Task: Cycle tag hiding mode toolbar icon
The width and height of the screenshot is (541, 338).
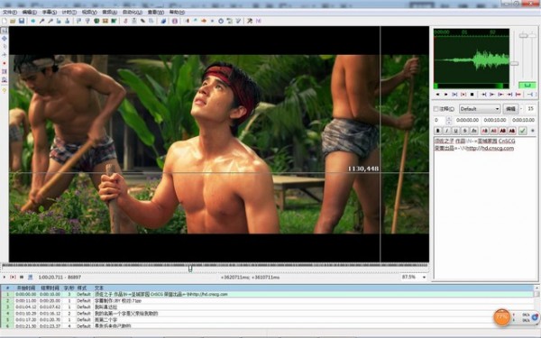Action: (x=258, y=21)
